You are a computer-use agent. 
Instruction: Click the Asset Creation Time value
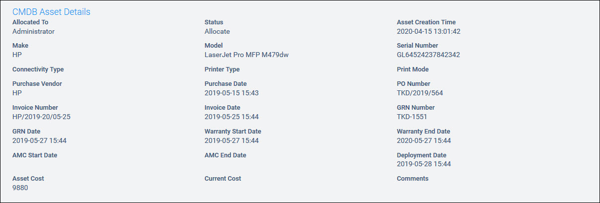pos(429,31)
